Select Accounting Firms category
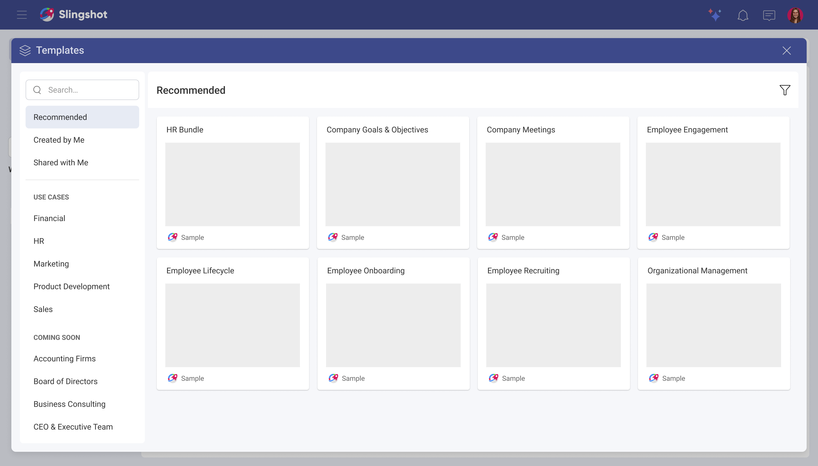818x466 pixels. (x=82, y=359)
